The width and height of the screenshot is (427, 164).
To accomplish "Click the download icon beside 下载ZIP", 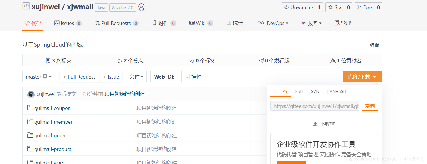I will point(315,124).
